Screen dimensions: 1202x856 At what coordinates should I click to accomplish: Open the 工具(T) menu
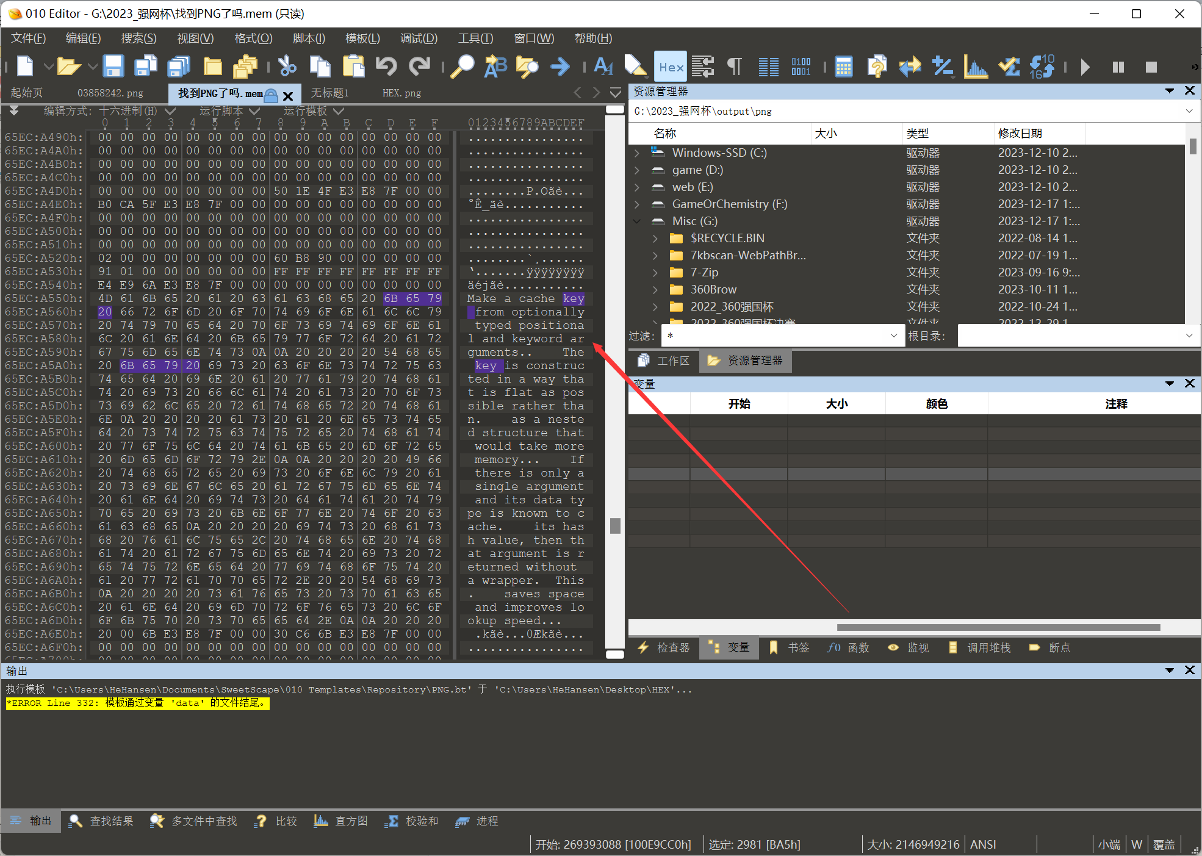point(475,38)
